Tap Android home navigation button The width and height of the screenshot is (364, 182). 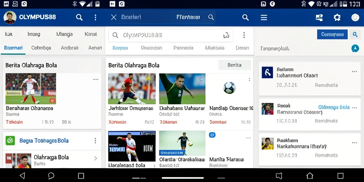(310, 176)
